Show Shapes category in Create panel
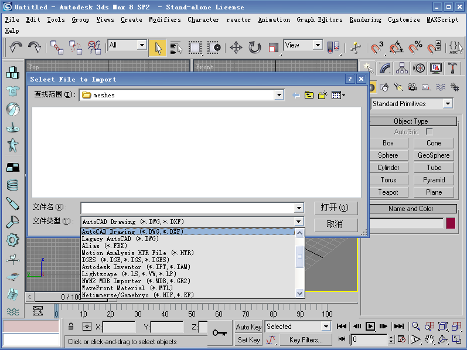Screen dimensions: 467x350 click(384, 87)
